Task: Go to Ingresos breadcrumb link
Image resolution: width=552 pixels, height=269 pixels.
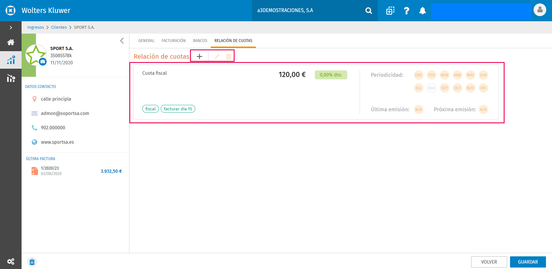Action: click(x=36, y=27)
